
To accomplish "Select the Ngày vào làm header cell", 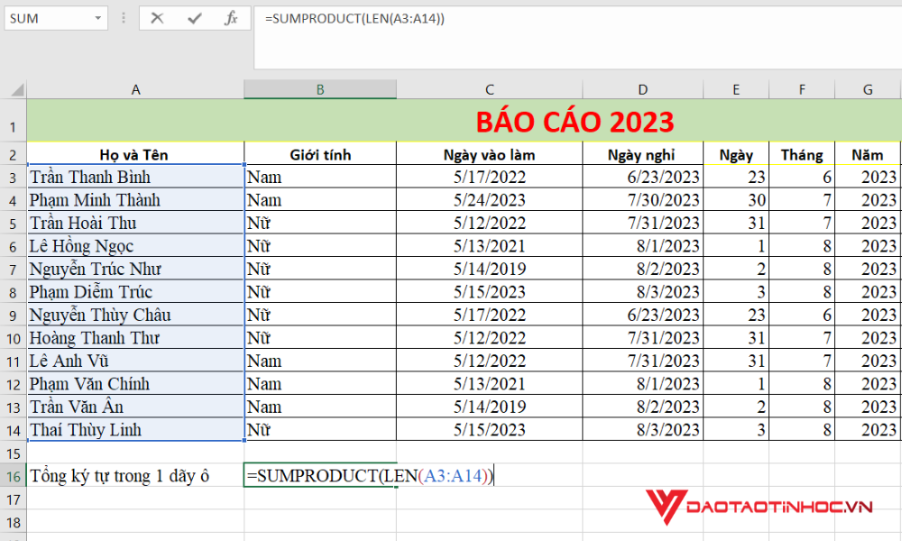I will (x=489, y=154).
